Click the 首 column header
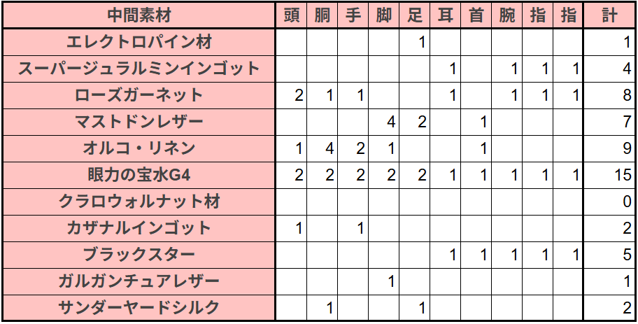 [x=476, y=15]
